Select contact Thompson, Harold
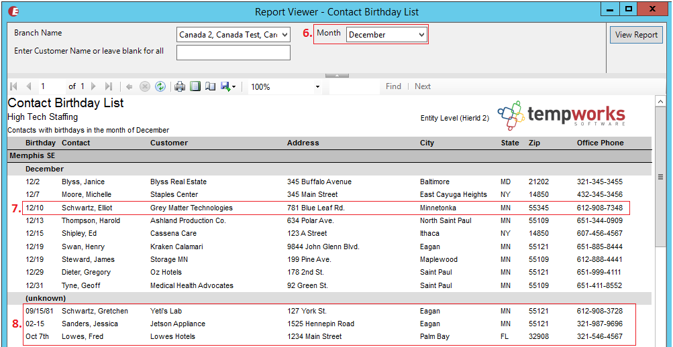This screenshot has width=673, height=347. coord(91,220)
